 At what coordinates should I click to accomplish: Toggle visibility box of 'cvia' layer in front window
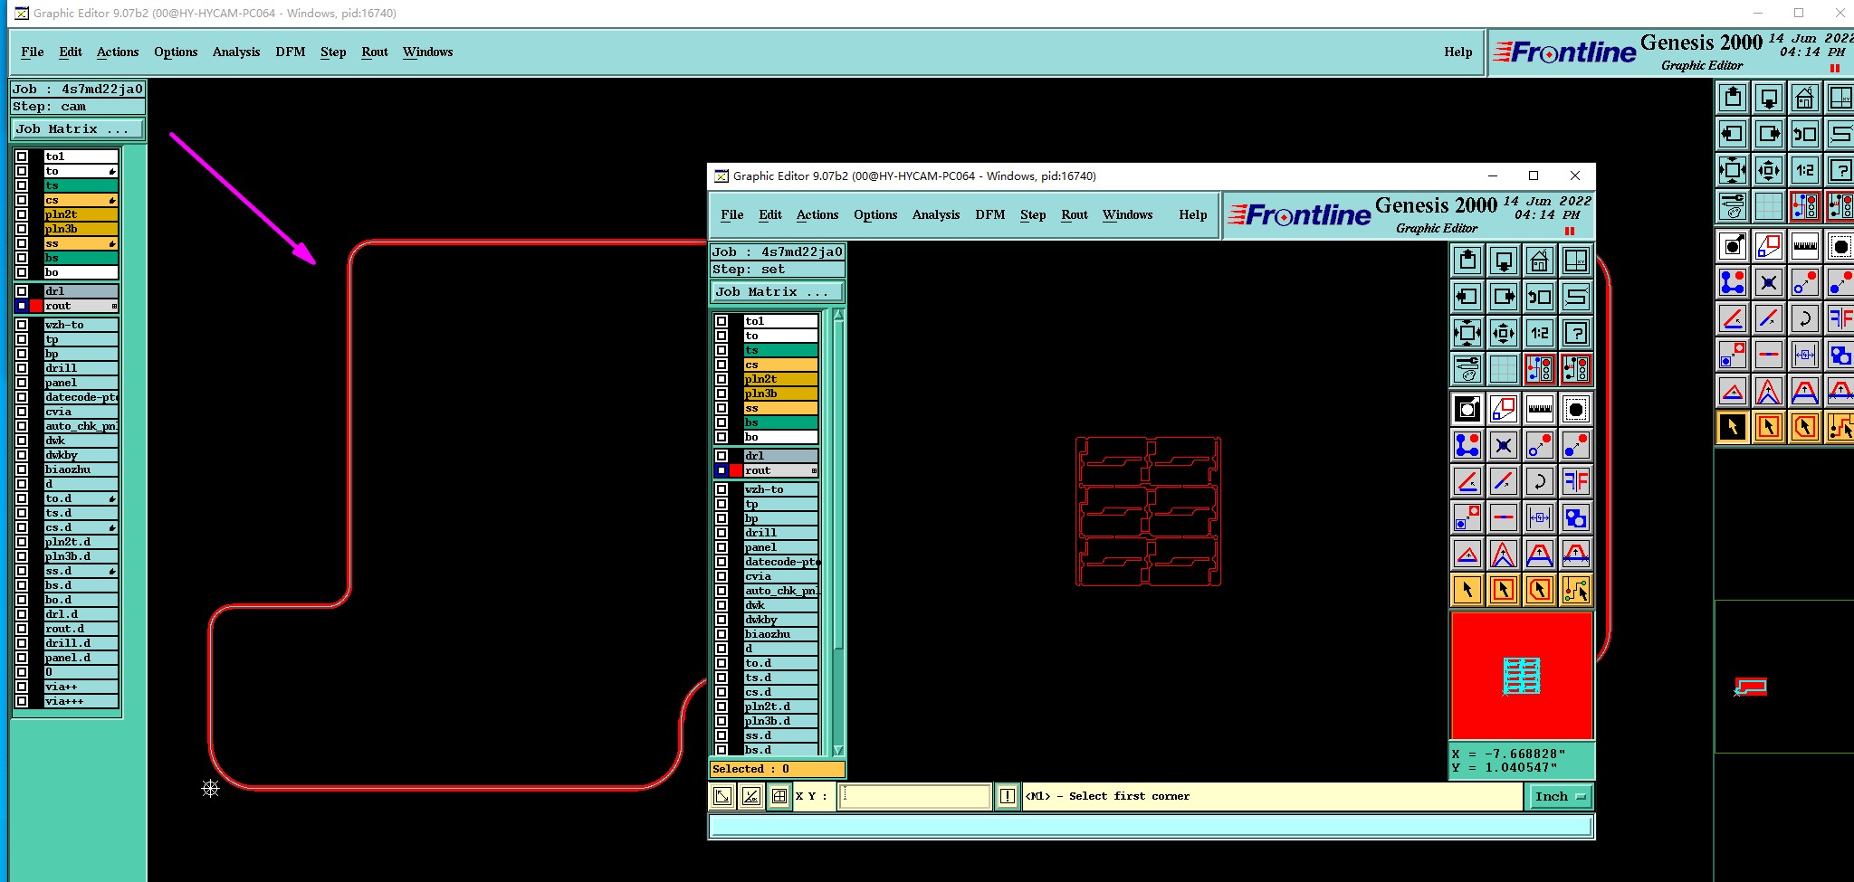722,576
